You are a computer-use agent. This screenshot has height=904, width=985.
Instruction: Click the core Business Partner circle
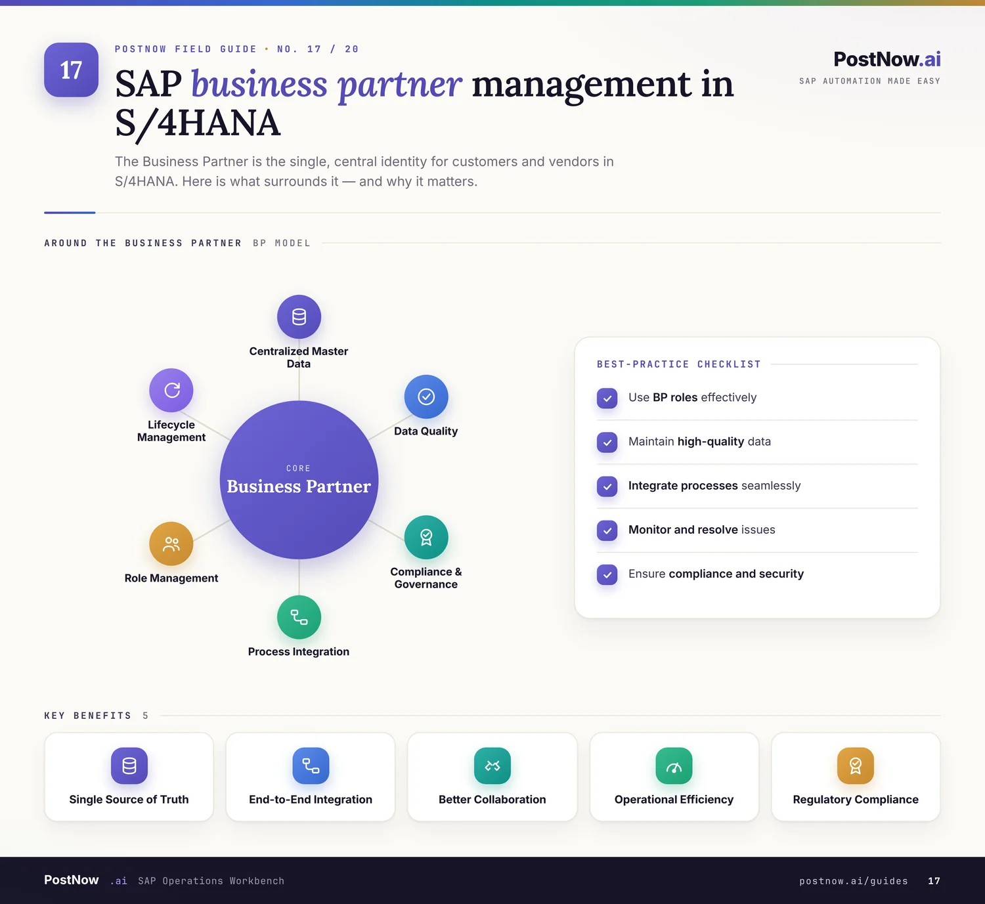tap(299, 480)
